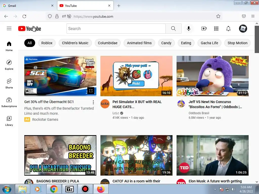Open a new browser tab

point(119,6)
